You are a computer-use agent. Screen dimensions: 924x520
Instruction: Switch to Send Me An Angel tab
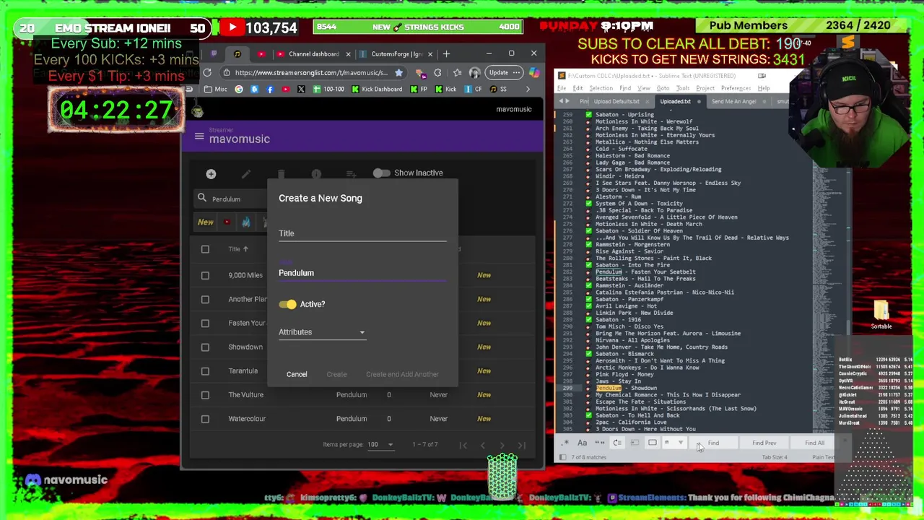[x=734, y=101]
